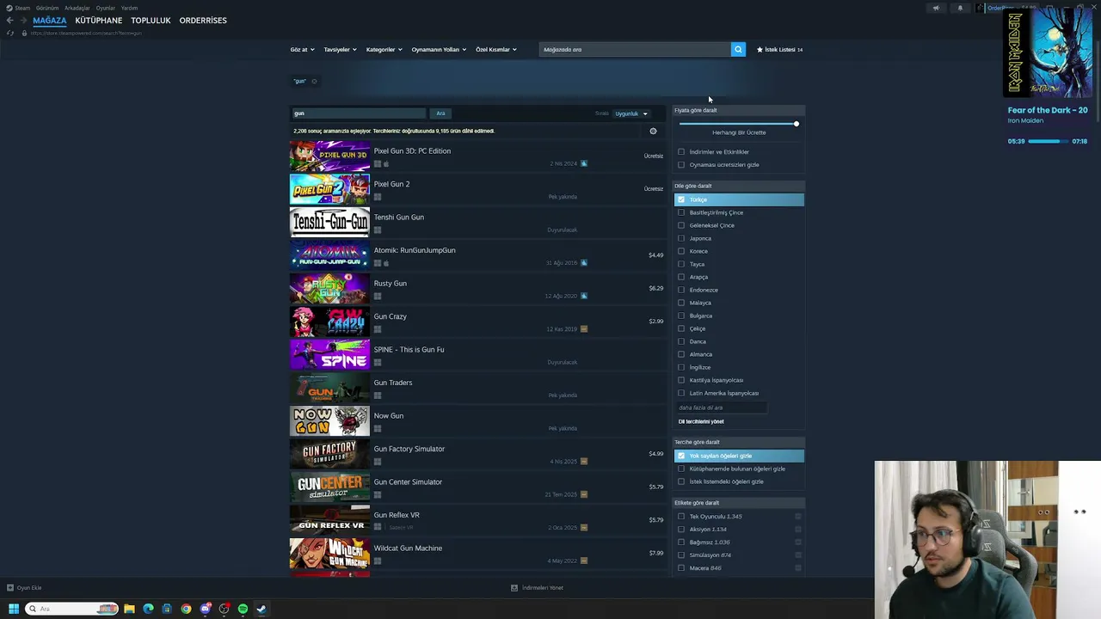Collapse the Tercihe göre daralt section
The height and width of the screenshot is (619, 1101).
point(739,442)
